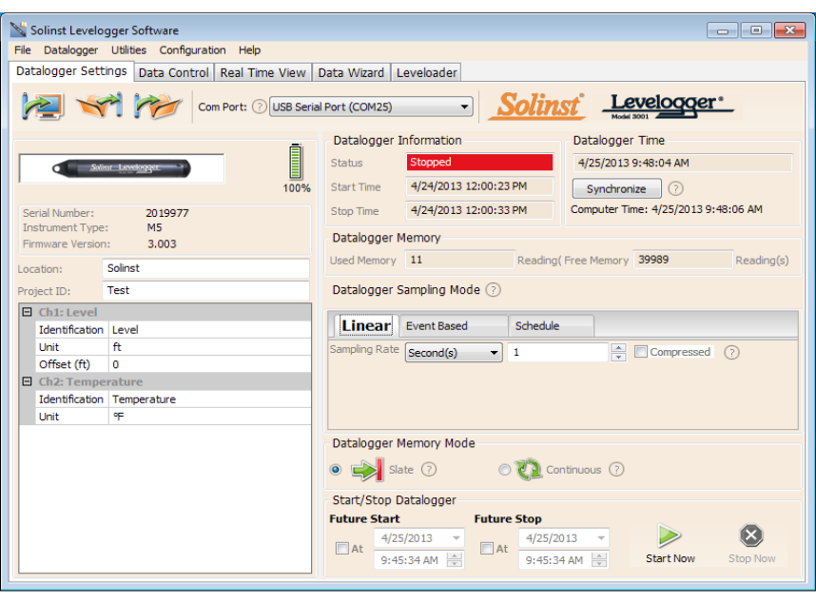Open the Future Start date dropdown
This screenshot has height=603, width=816.
tap(456, 538)
